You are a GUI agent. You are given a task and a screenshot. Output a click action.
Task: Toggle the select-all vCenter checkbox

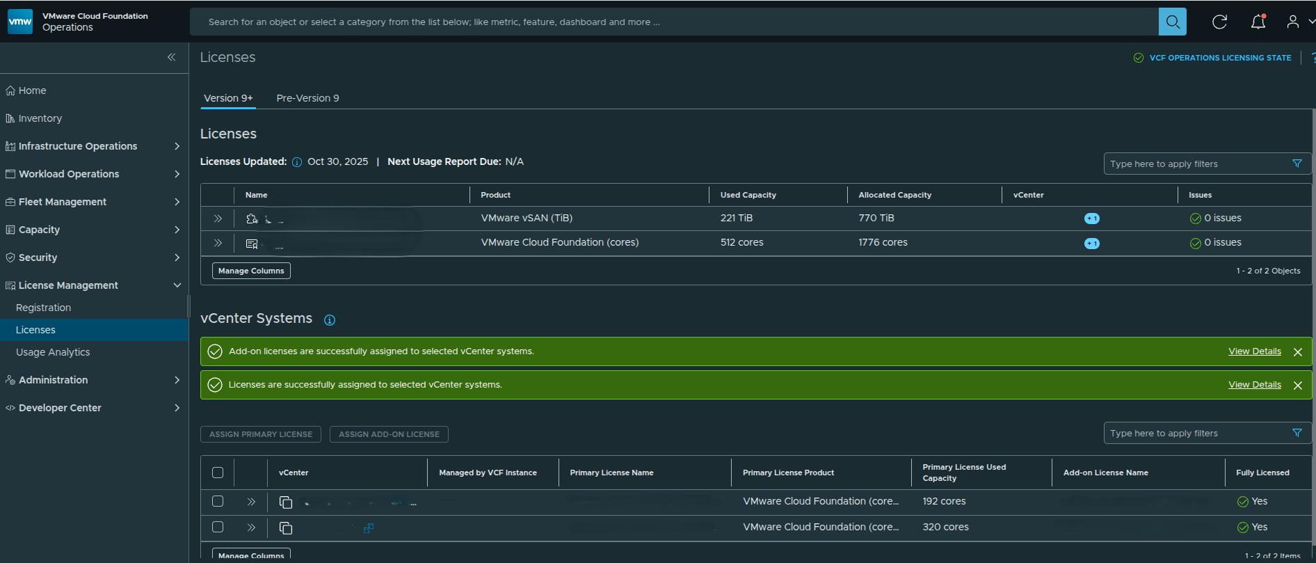218,473
